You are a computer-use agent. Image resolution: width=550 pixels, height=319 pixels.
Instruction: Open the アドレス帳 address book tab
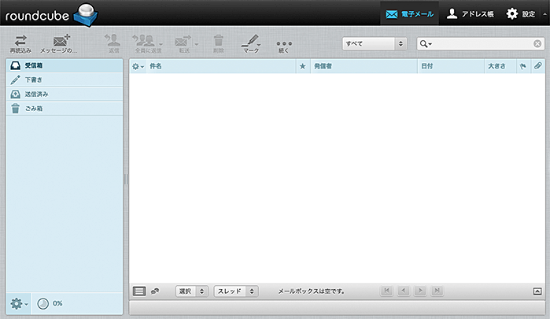point(470,13)
